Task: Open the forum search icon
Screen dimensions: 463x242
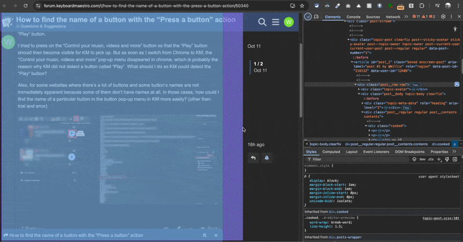Action: (262, 22)
